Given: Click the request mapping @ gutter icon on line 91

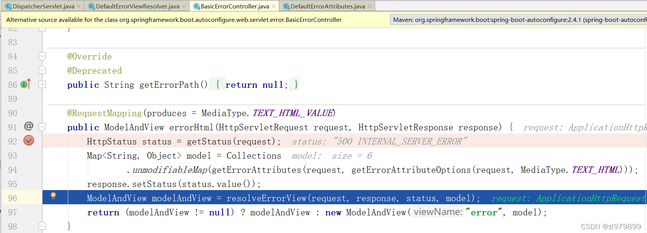Looking at the screenshot, I should pyautogui.click(x=29, y=126).
